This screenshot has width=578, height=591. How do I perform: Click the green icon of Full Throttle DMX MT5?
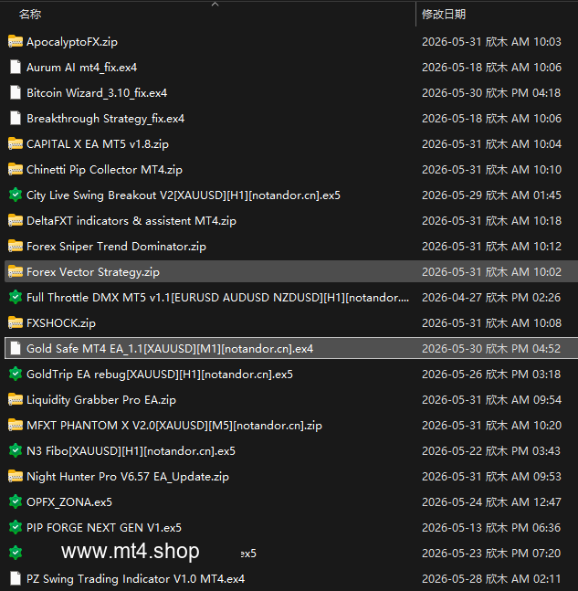click(x=16, y=298)
